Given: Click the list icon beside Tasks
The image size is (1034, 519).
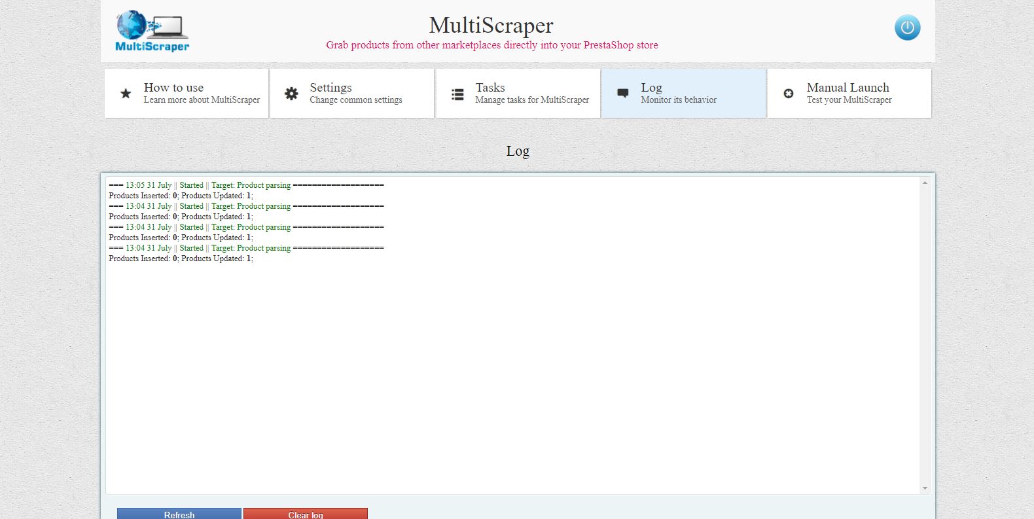Looking at the screenshot, I should [457, 94].
